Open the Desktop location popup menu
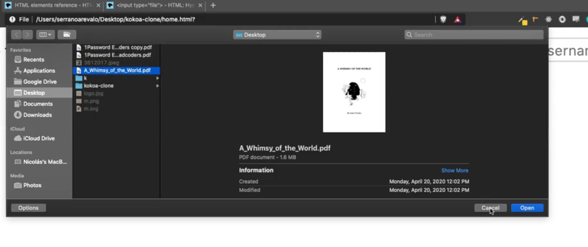 pyautogui.click(x=277, y=34)
